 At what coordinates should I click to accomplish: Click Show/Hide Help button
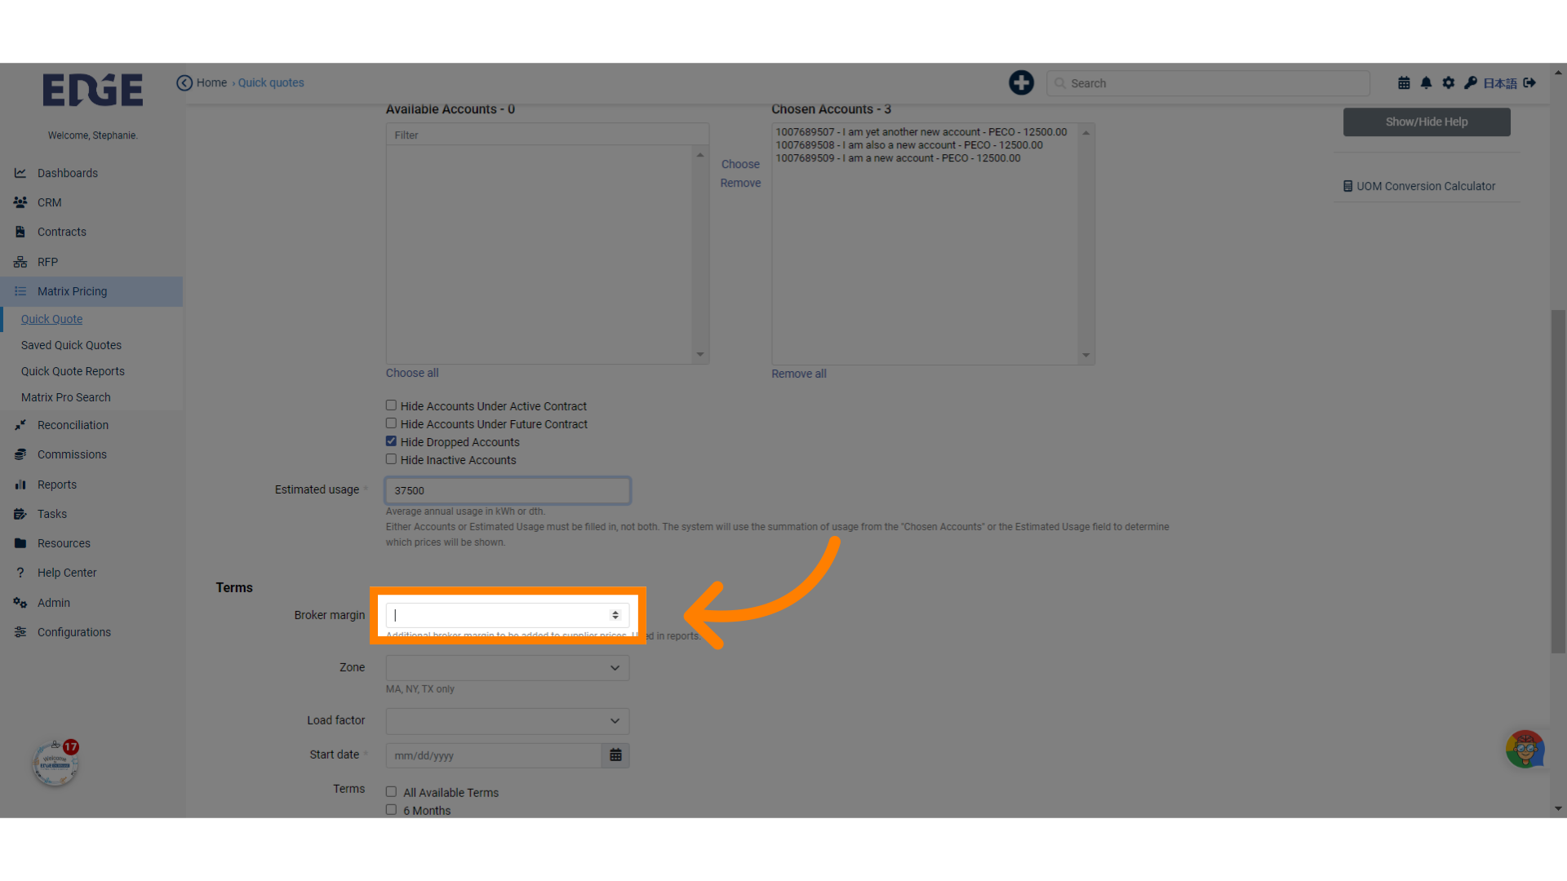[x=1427, y=122]
